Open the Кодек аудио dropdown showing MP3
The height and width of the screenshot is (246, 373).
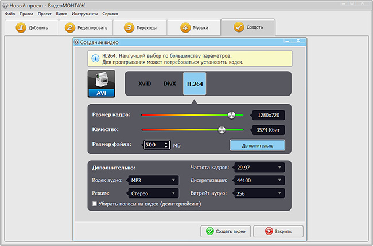153,180
